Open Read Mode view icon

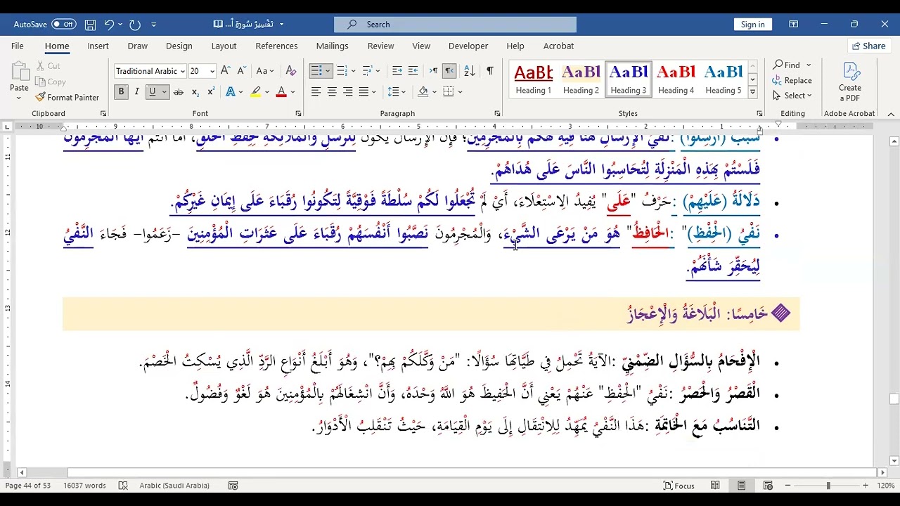[715, 486]
